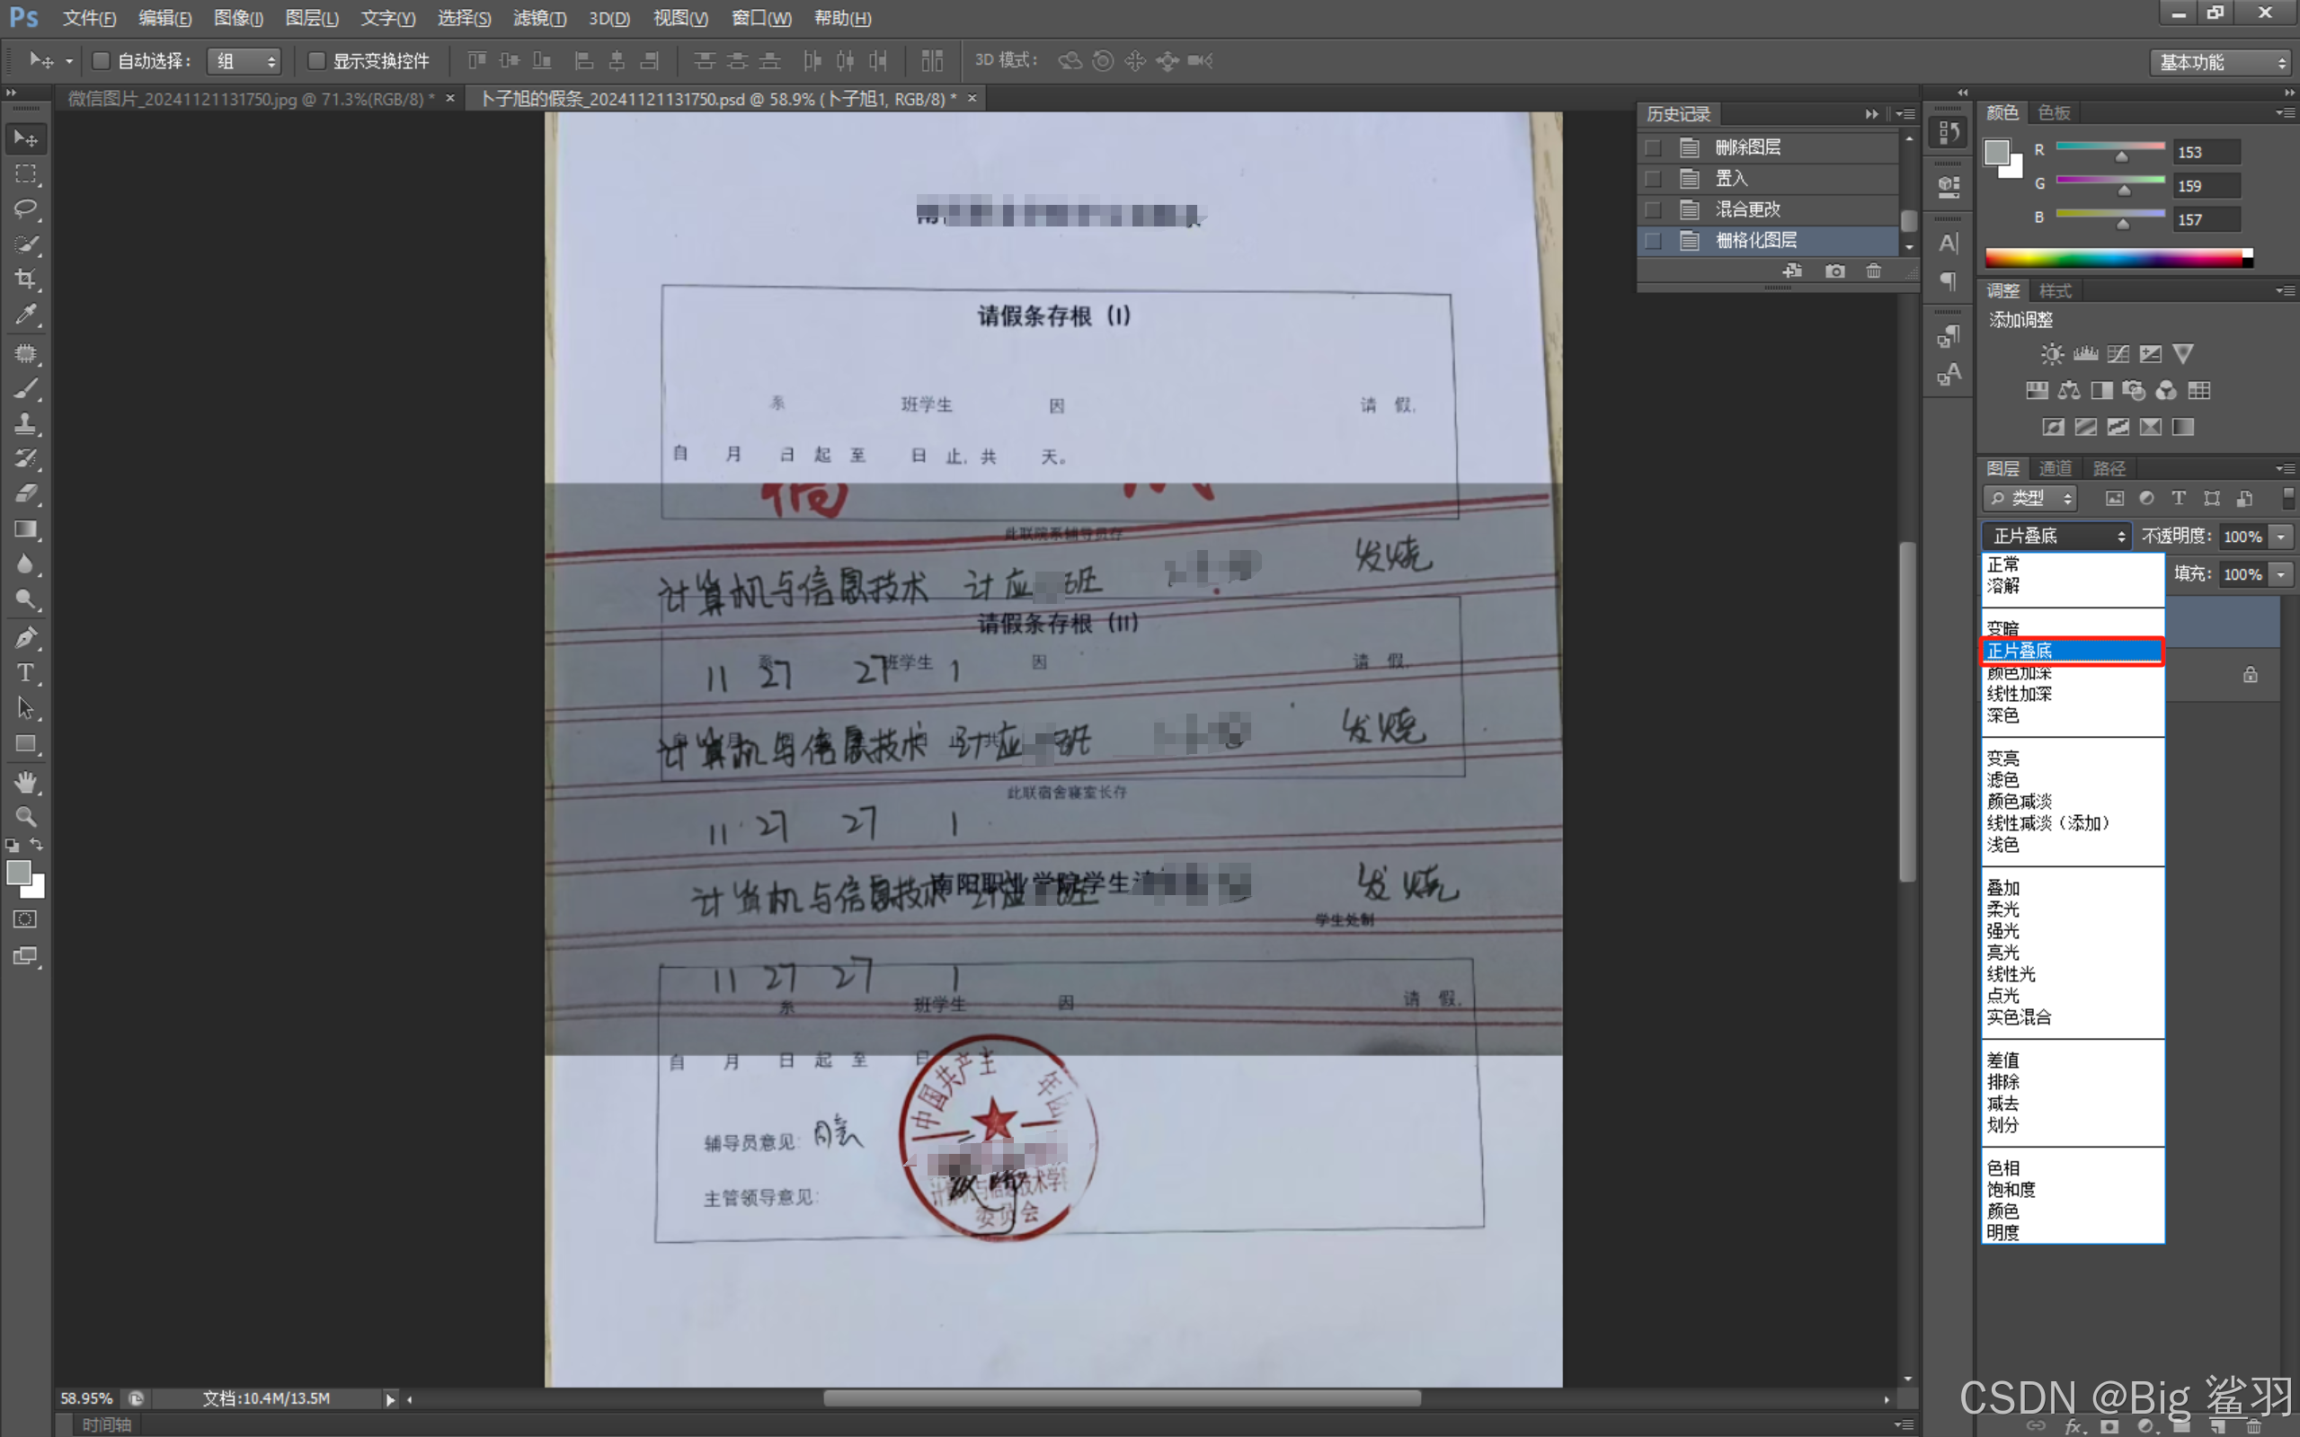
Task: Open the 不透明度 dropdown arrow
Action: click(x=2281, y=537)
